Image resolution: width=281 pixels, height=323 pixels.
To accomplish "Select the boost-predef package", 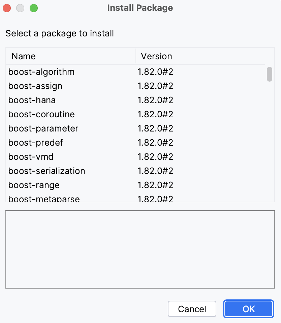I will click(35, 143).
